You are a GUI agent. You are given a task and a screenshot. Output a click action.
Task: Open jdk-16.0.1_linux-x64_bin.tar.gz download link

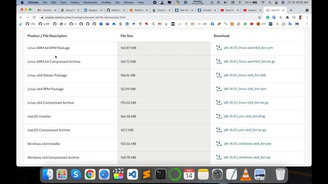[x=246, y=103]
